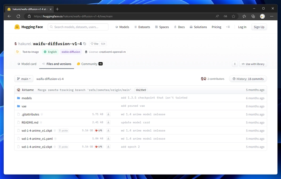Click the like count 924
The image size is (281, 179).
tap(103, 44)
